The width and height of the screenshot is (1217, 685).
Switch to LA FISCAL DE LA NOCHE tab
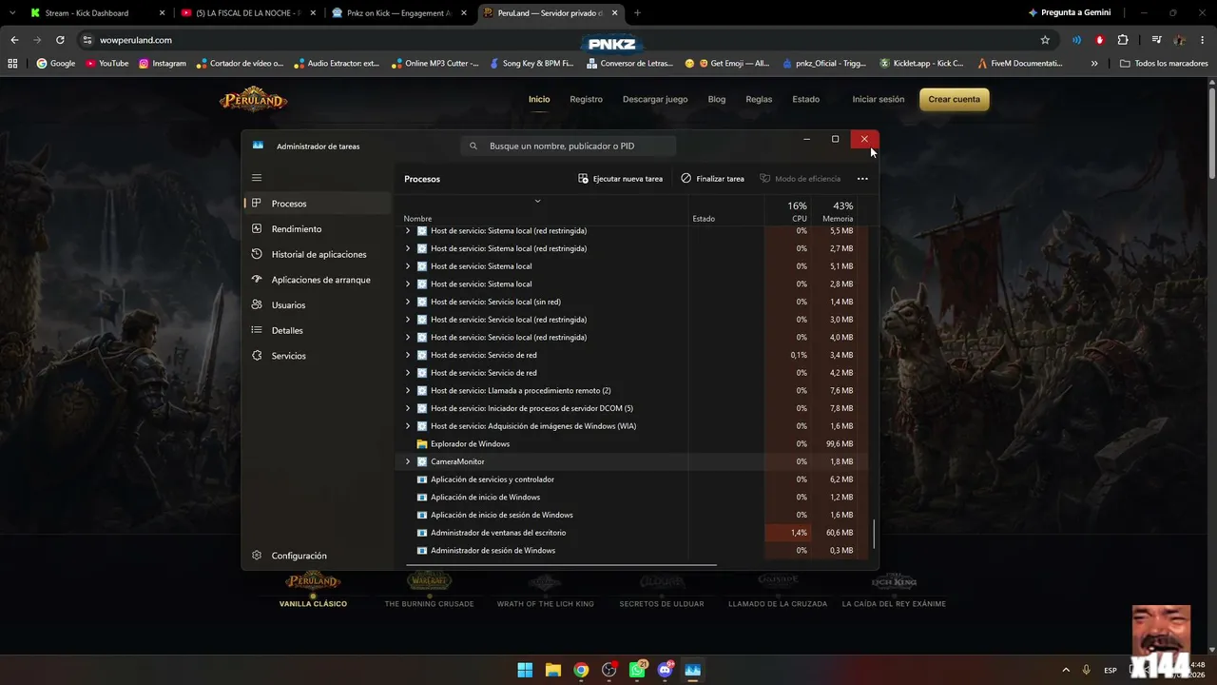tap(246, 13)
